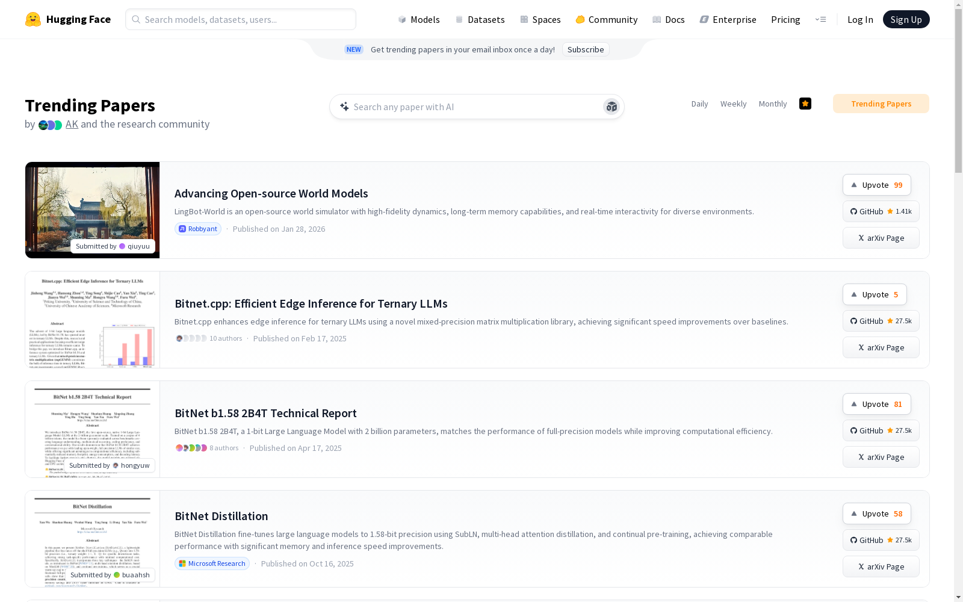Open GitHub repo for BitNet b1.58 2B4T
The height and width of the screenshot is (602, 963).
pyautogui.click(x=881, y=430)
